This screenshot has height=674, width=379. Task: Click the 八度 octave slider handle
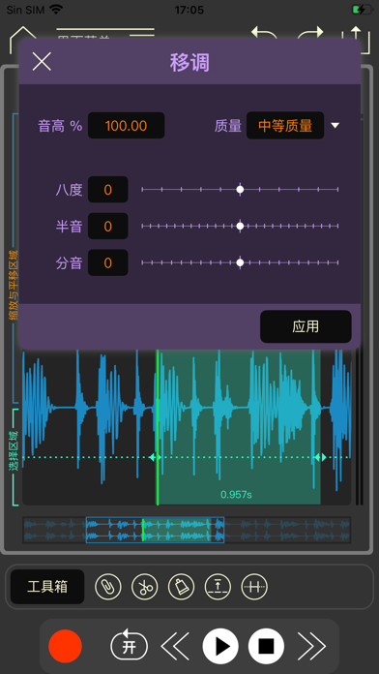(x=240, y=189)
